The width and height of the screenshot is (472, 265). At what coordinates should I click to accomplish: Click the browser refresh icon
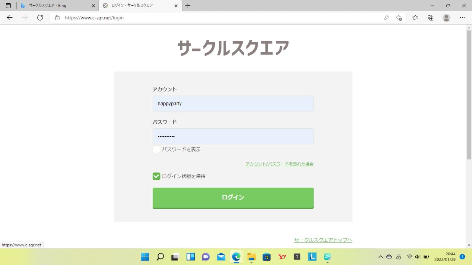point(40,18)
